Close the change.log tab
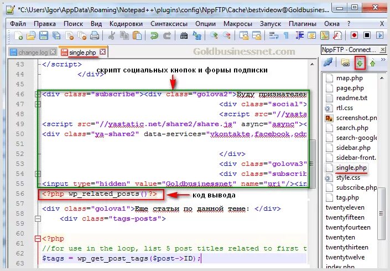Viewport: 390px width, 271px height. point(53,52)
